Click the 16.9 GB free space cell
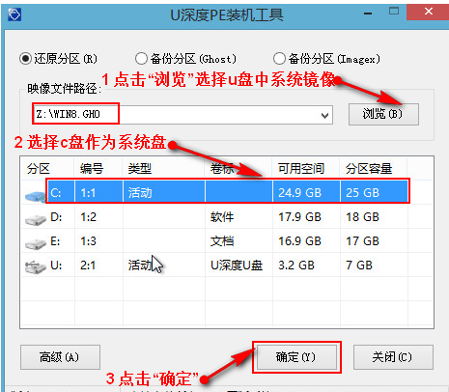 pyautogui.click(x=299, y=241)
